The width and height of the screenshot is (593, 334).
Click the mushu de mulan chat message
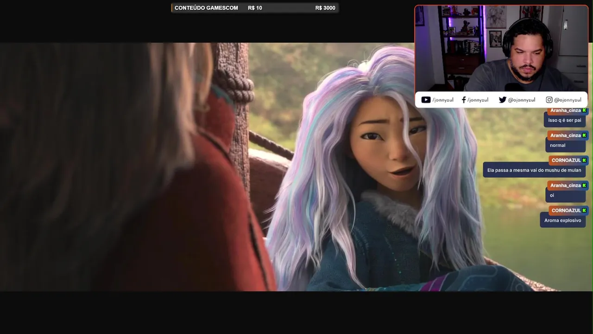[x=534, y=170]
